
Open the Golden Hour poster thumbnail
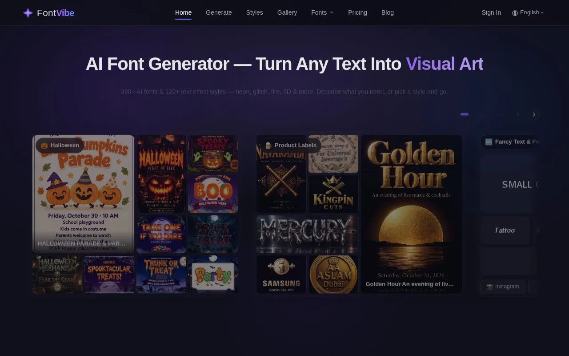411,214
